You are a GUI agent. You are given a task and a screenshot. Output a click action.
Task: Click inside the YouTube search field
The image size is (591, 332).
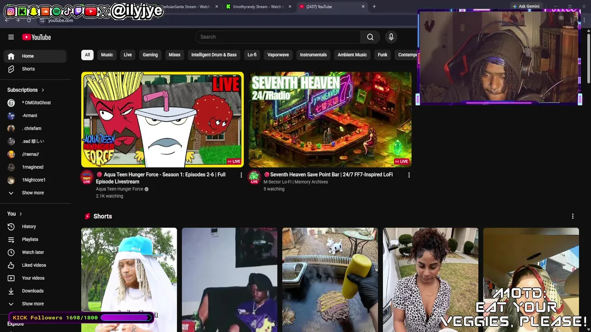point(278,37)
